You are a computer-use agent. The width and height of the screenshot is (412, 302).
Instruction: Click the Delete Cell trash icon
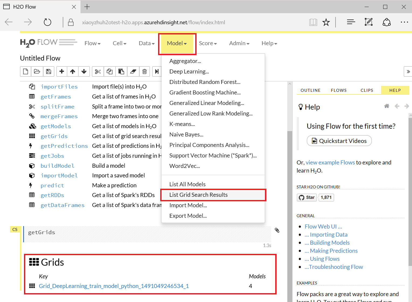[145, 71]
